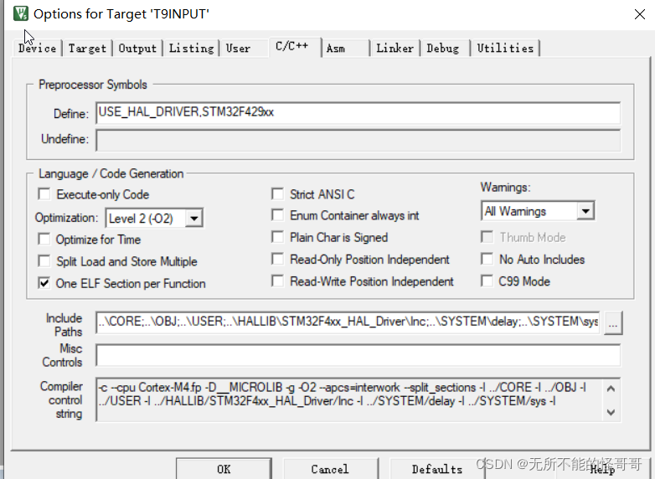
Task: Enable Split Load and Store Multiple
Action: pyautogui.click(x=44, y=261)
